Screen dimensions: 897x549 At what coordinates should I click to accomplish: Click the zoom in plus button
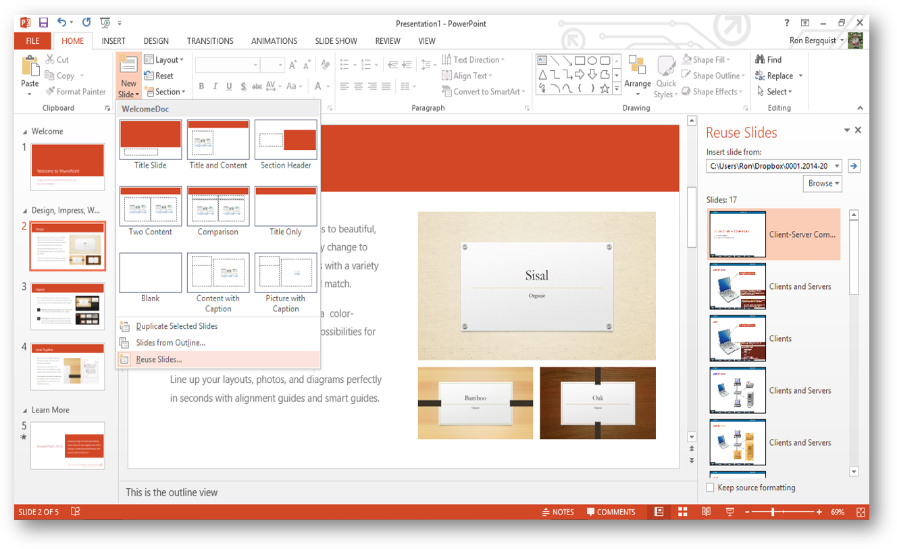[819, 512]
